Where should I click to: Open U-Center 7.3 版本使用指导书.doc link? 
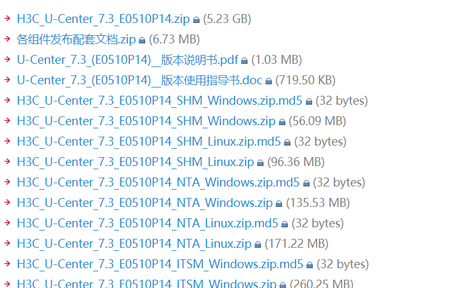(x=139, y=80)
